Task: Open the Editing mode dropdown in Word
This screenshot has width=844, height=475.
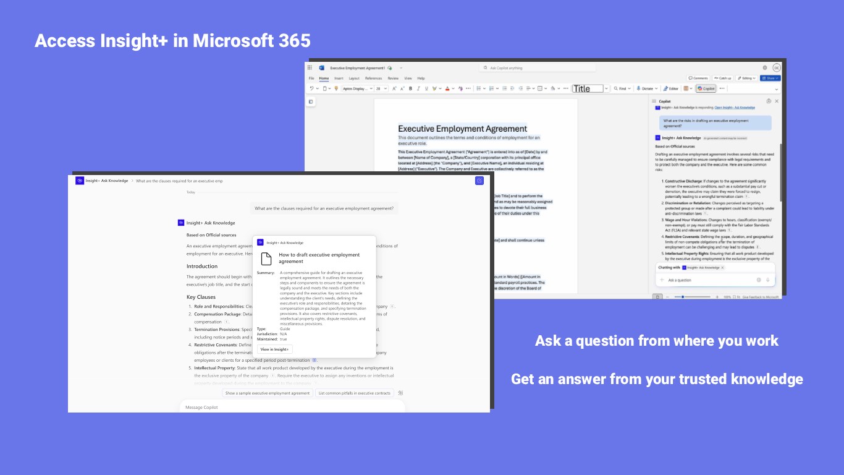Action: coord(746,78)
